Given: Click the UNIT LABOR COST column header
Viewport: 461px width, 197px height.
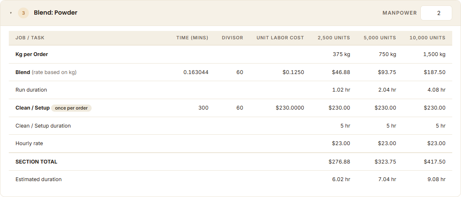Looking at the screenshot, I should point(280,38).
